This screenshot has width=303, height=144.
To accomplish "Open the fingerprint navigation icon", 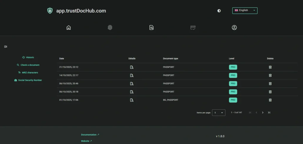I will (x=110, y=28).
